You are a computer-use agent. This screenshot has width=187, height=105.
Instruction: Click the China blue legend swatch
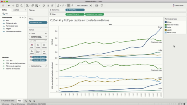click(166, 22)
